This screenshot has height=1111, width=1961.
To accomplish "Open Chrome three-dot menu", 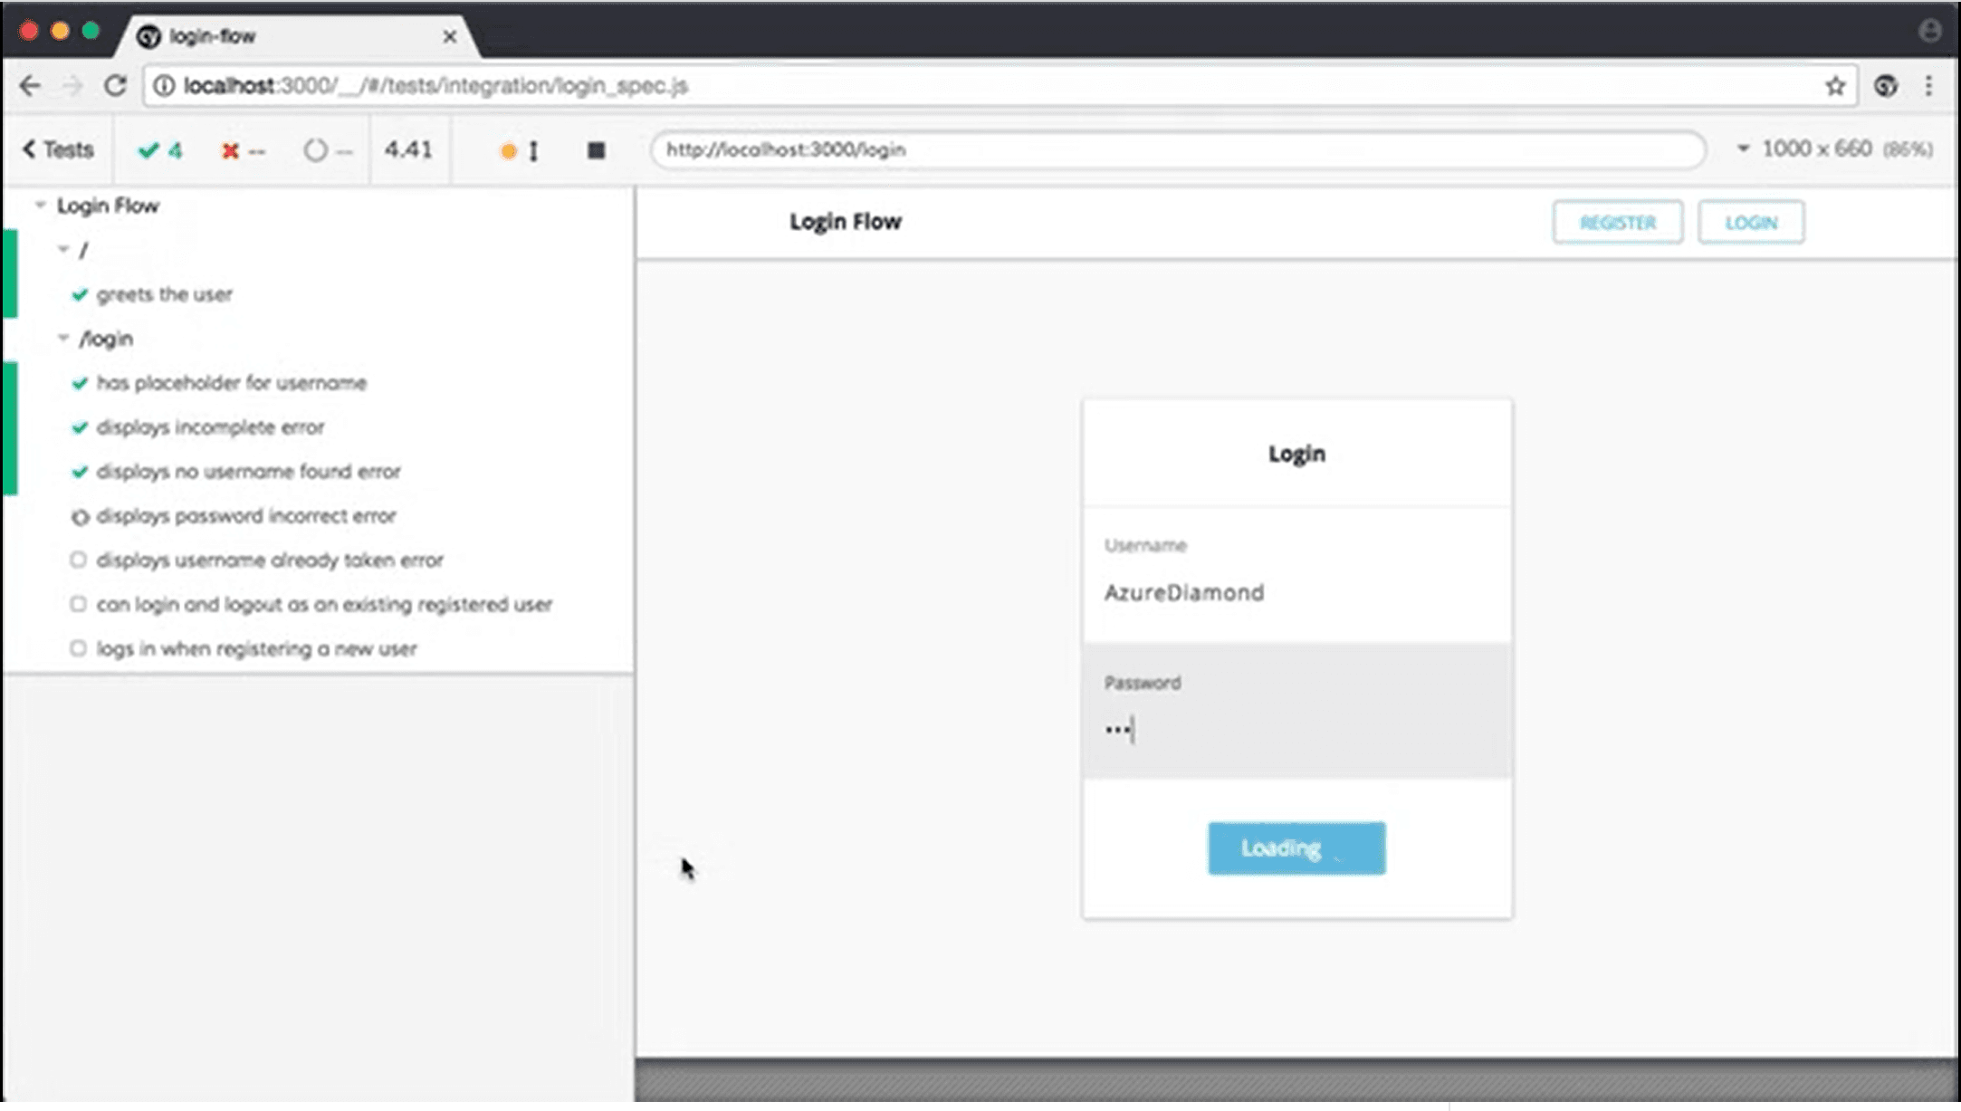I will 1928,86.
